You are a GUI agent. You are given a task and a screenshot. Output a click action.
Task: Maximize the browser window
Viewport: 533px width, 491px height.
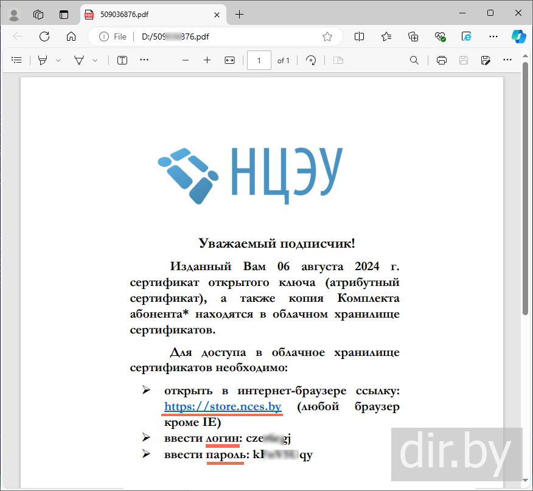(x=490, y=13)
